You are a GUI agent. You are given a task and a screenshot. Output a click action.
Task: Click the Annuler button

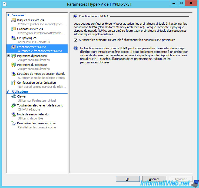tap(154, 179)
